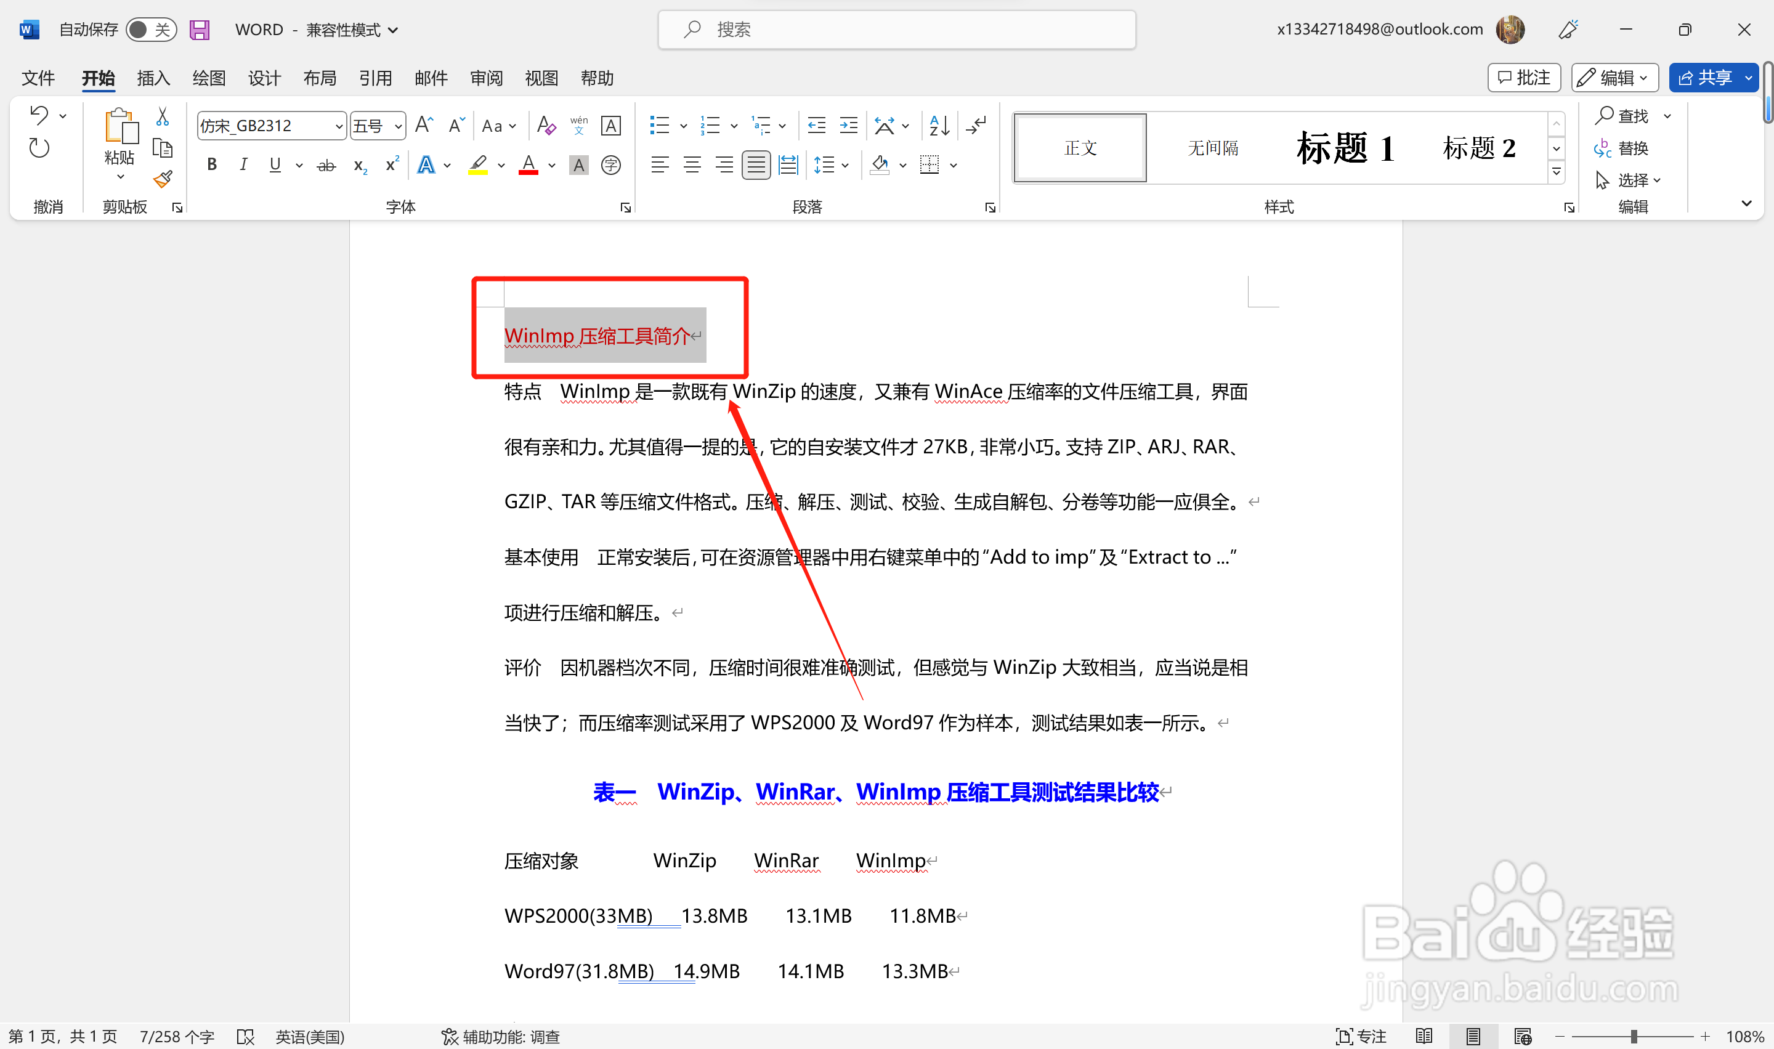Open the font name dropdown
Image resolution: width=1774 pixels, height=1049 pixels.
point(339,126)
